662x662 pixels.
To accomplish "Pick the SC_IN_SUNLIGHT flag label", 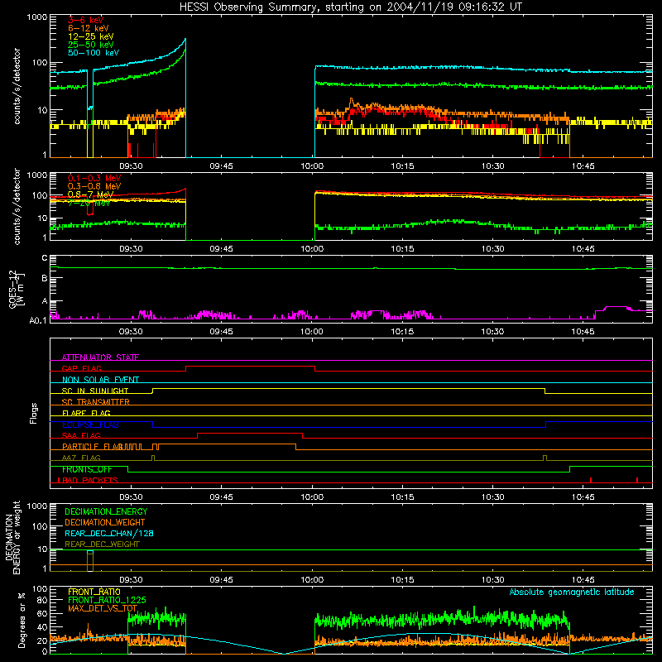I will (x=95, y=391).
